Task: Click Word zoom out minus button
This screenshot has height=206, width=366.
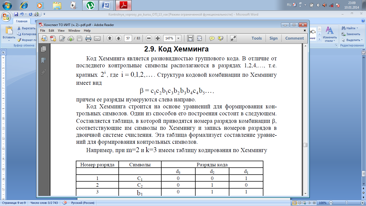Action: pos(331,203)
